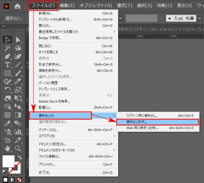Select the Zoom magnifier tool
Screen dimensions: 204x183
18,148
